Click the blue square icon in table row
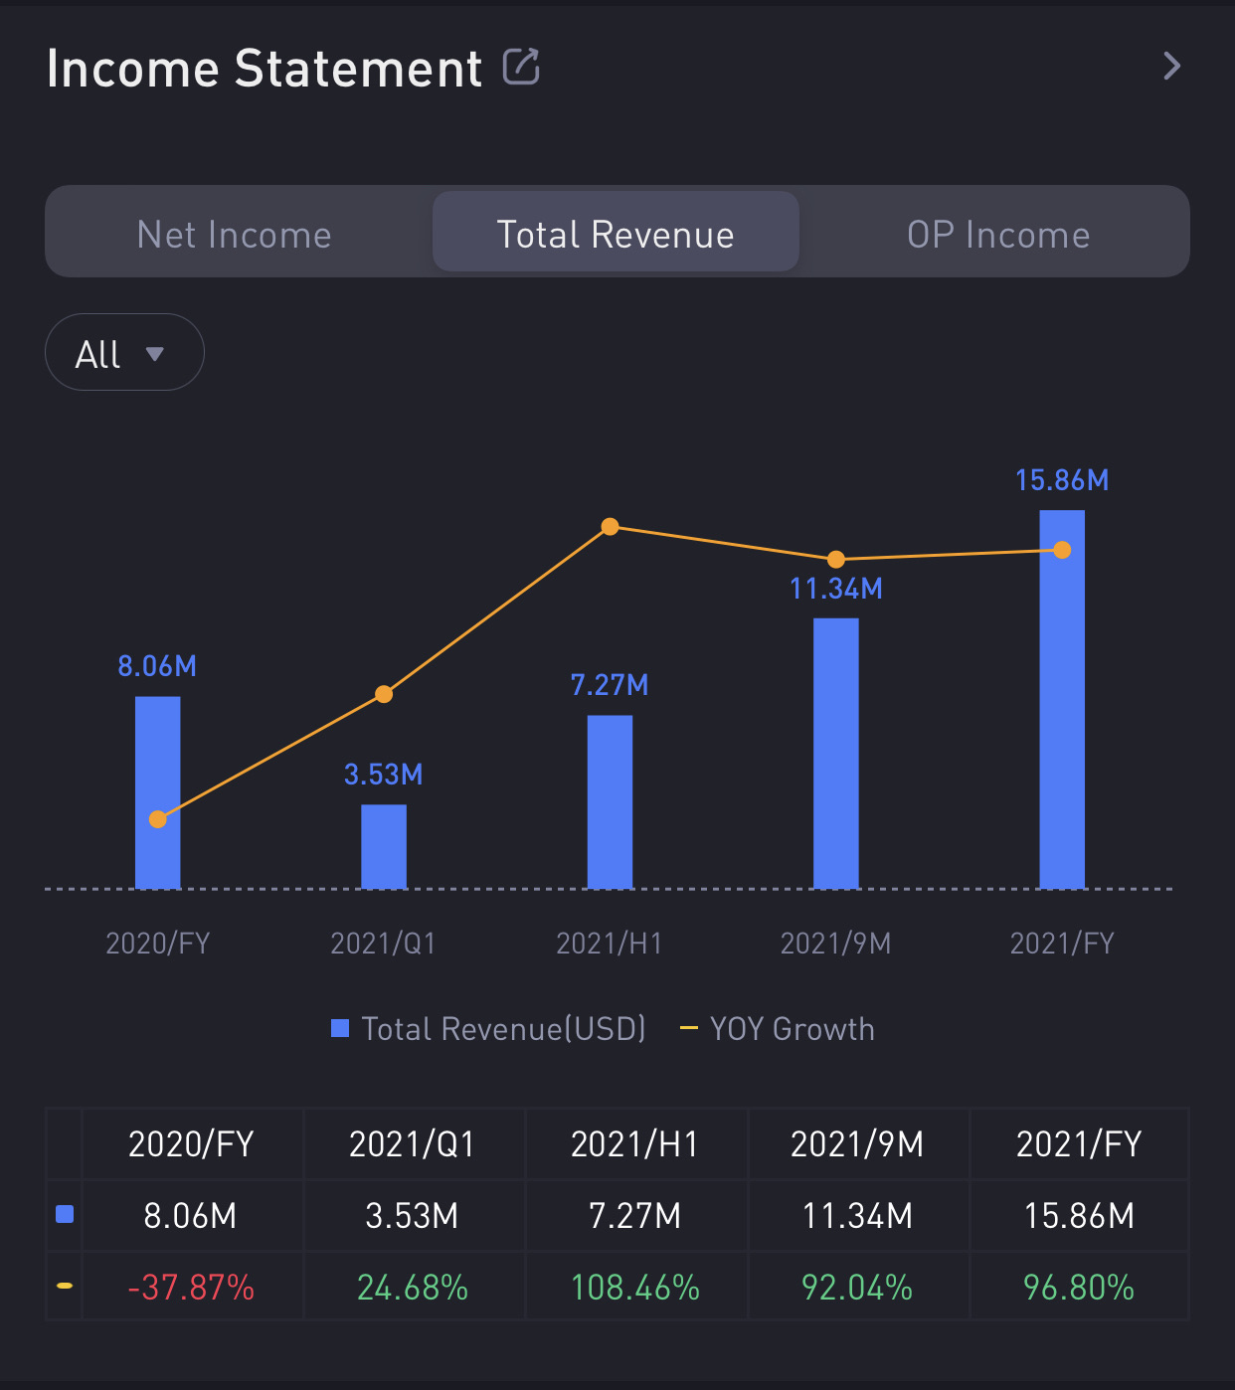Image resolution: width=1235 pixels, height=1390 pixels. tap(65, 1214)
